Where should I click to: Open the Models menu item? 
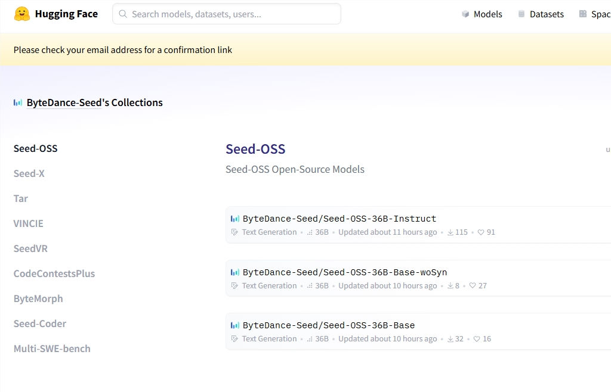coord(487,14)
